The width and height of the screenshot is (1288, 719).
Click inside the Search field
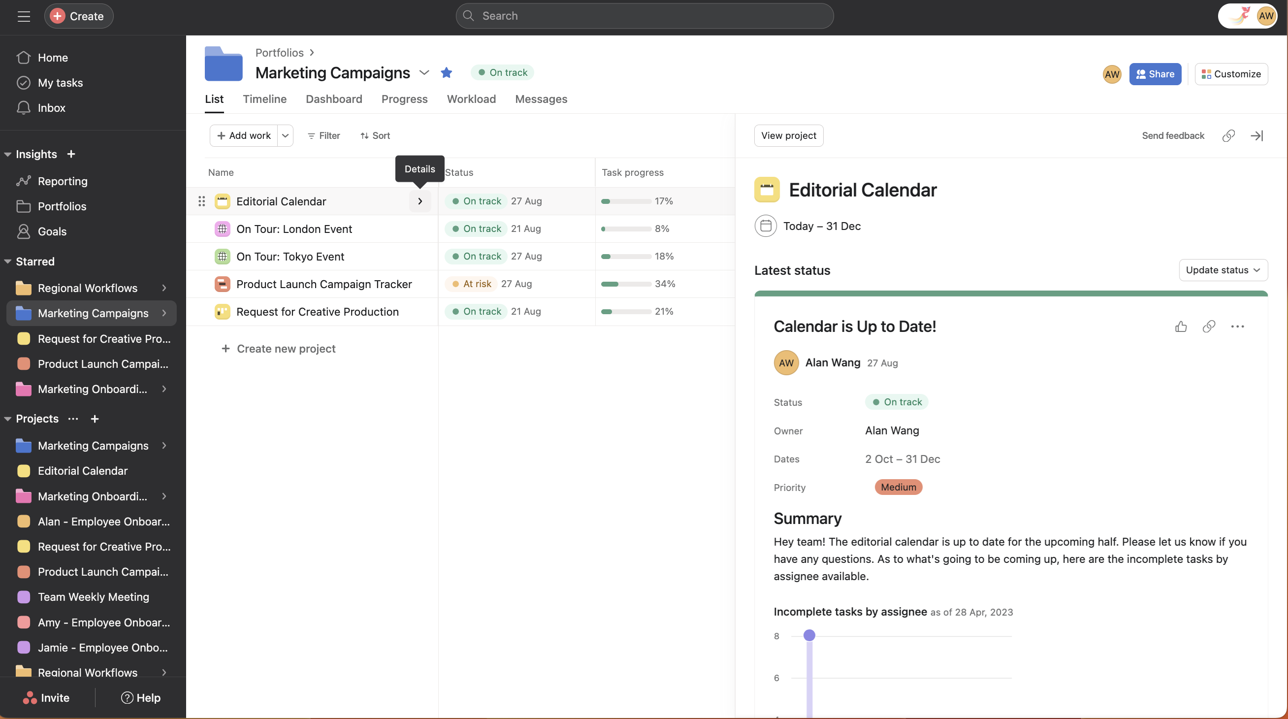(644, 15)
